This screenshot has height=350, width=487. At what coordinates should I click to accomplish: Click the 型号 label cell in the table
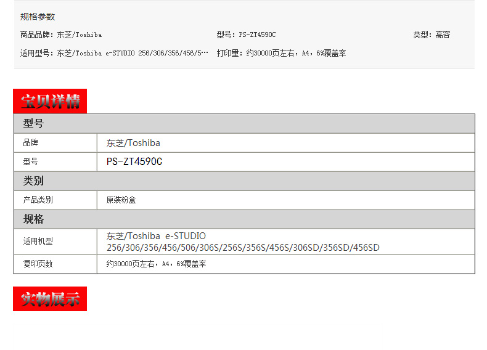[x=55, y=162]
